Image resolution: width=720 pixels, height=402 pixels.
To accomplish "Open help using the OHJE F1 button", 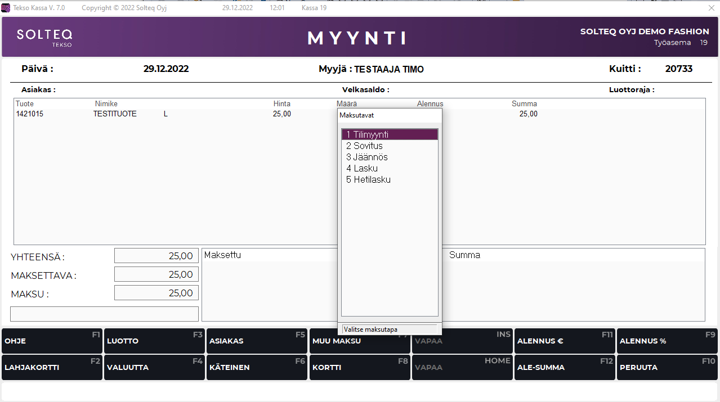I will pyautogui.click(x=51, y=341).
